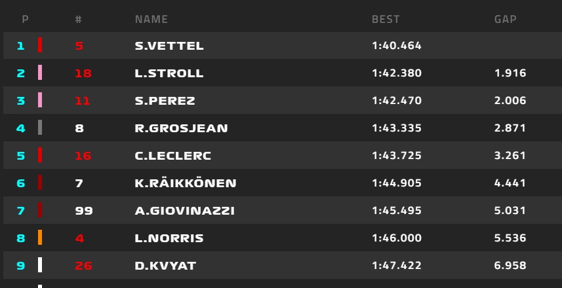Open R.GROSJEAN driver entry
This screenshot has width=562, height=288.
[x=181, y=128]
